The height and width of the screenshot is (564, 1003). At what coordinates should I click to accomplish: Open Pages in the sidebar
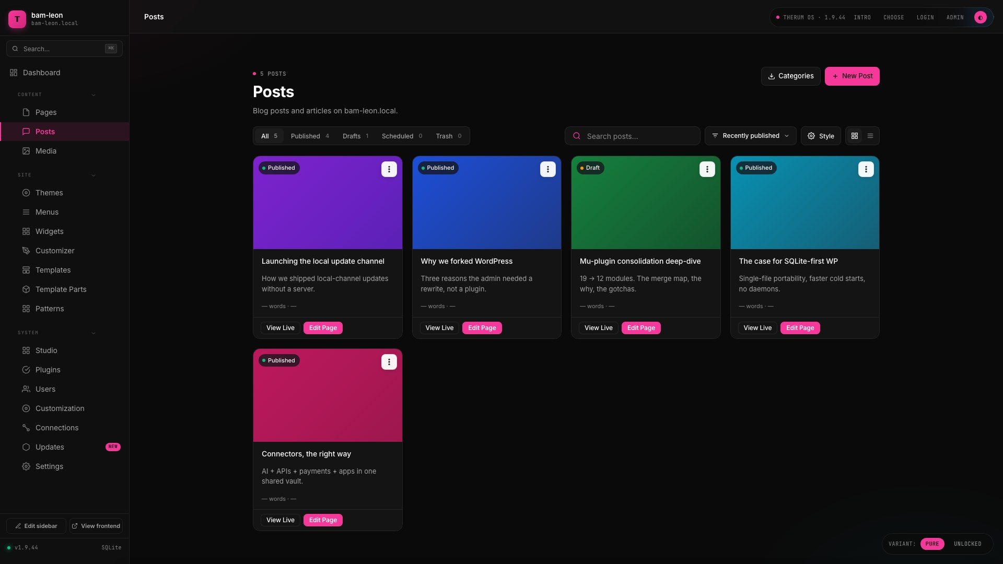point(64,112)
